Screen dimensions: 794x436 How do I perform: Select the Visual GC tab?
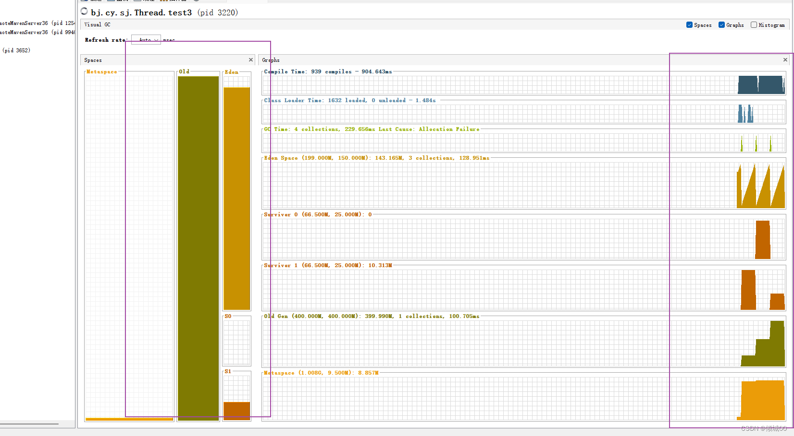[x=97, y=24]
